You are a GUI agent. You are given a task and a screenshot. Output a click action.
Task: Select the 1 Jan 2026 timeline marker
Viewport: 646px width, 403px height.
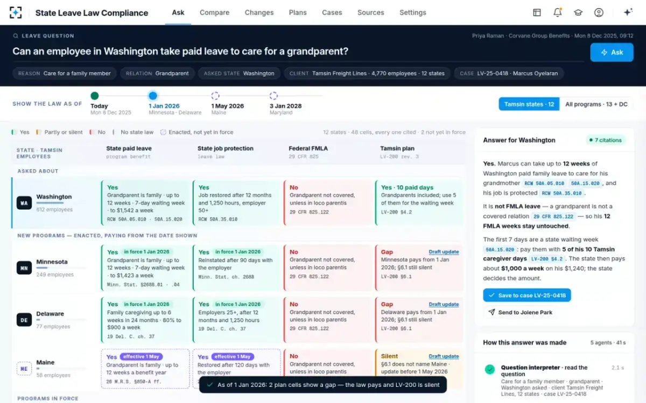(153, 96)
